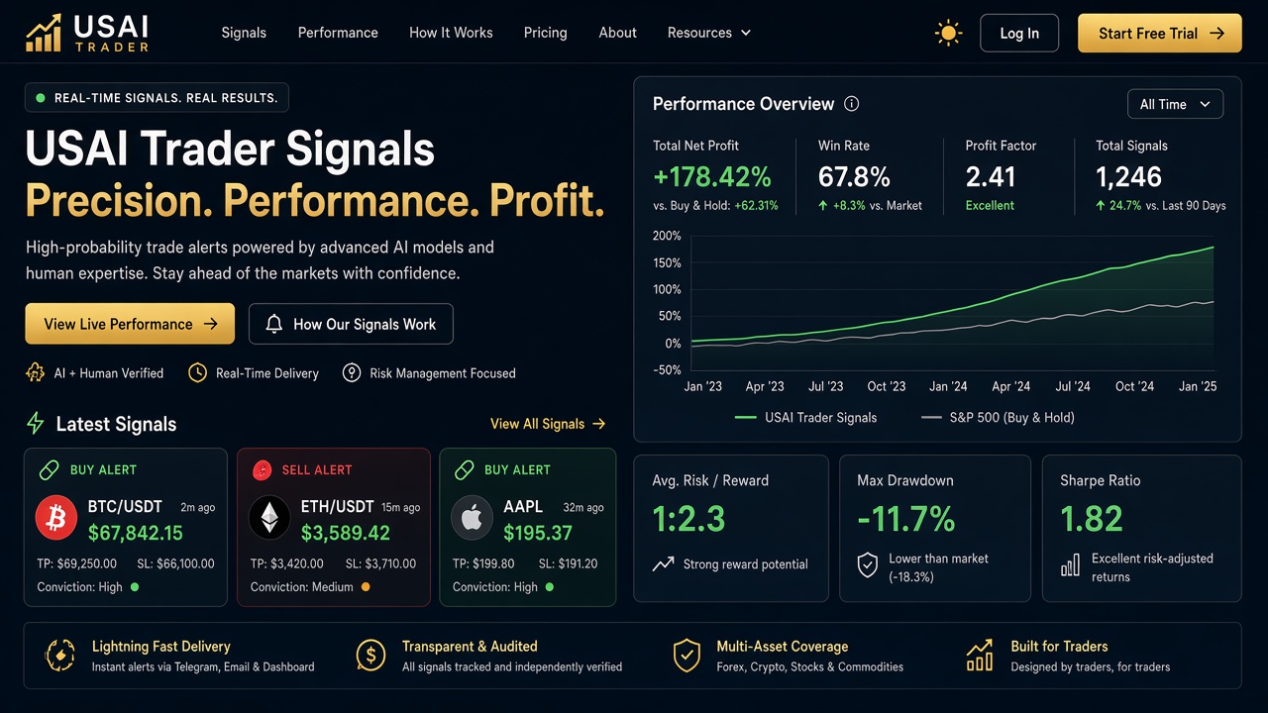
Task: Open the View All Signals link
Action: click(x=548, y=424)
